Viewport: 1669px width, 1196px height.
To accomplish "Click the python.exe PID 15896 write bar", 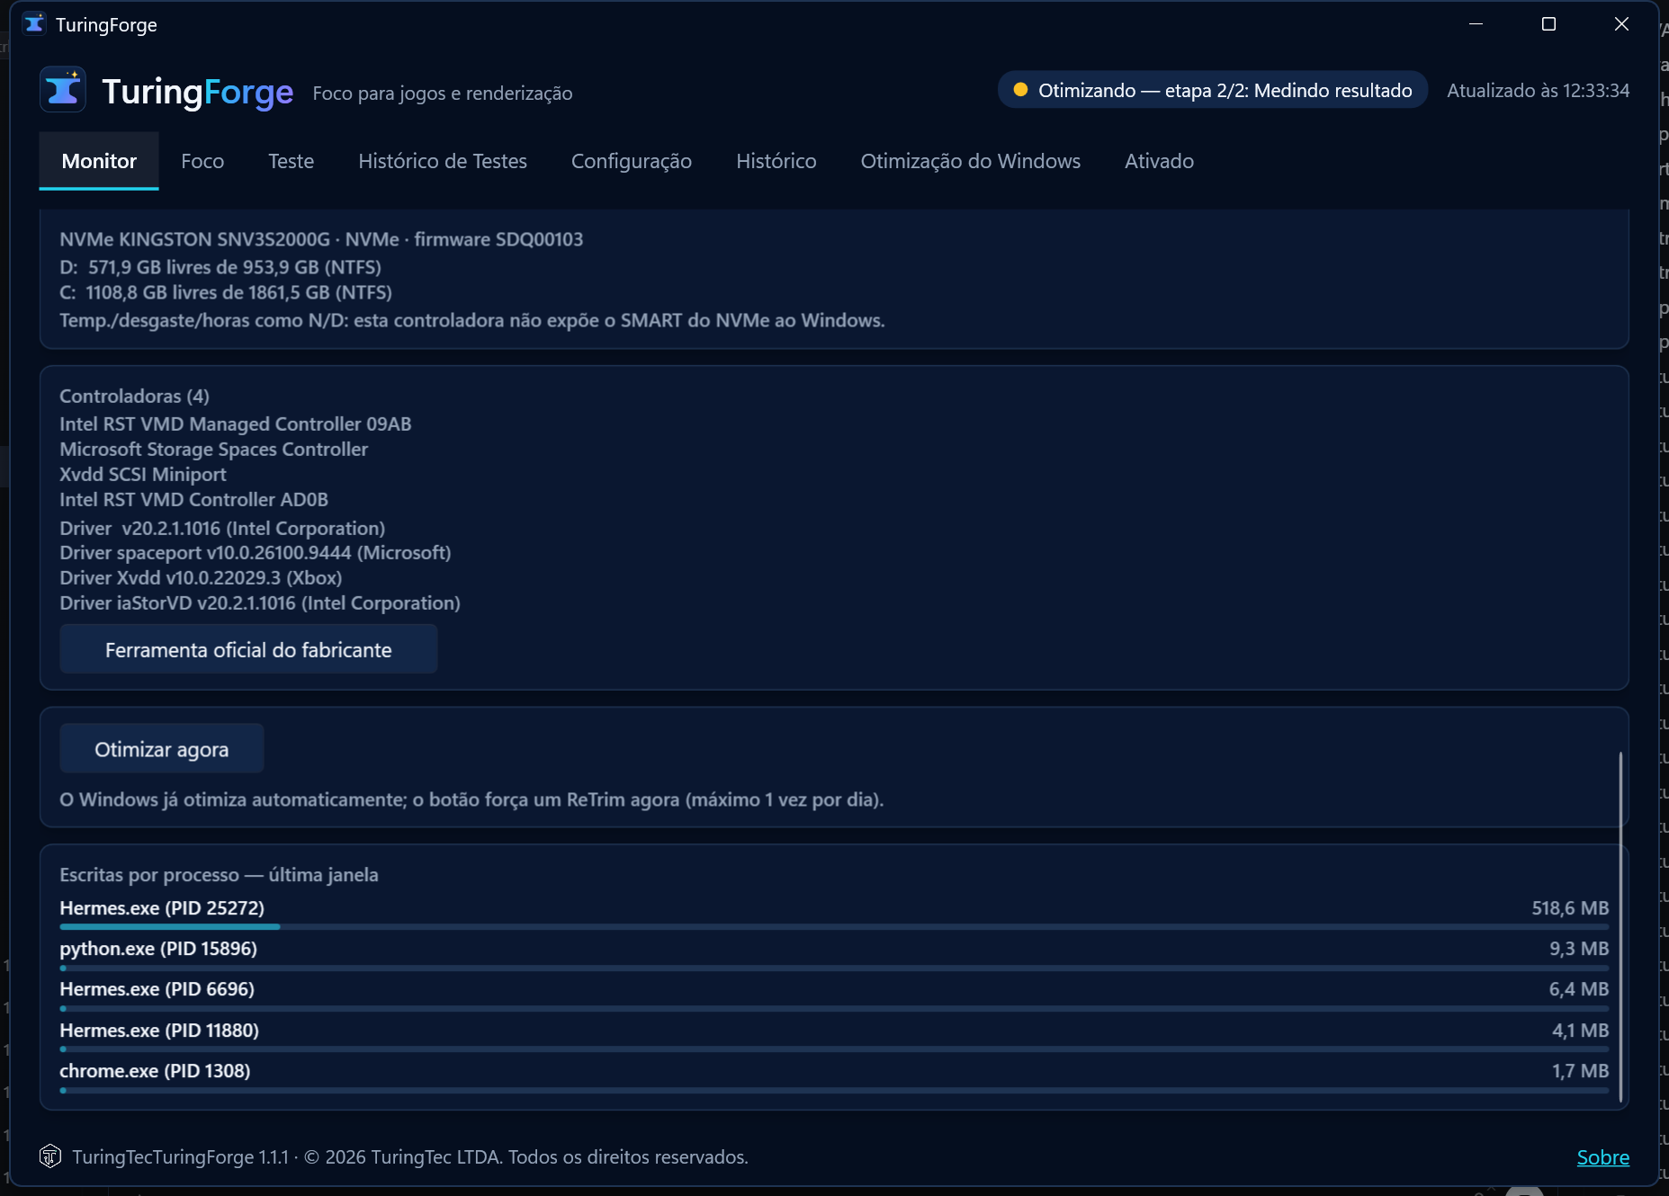I will click(834, 968).
